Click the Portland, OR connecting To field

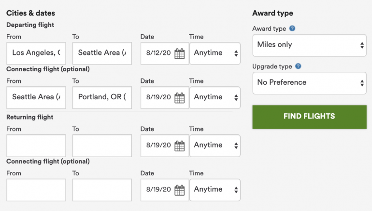point(102,97)
